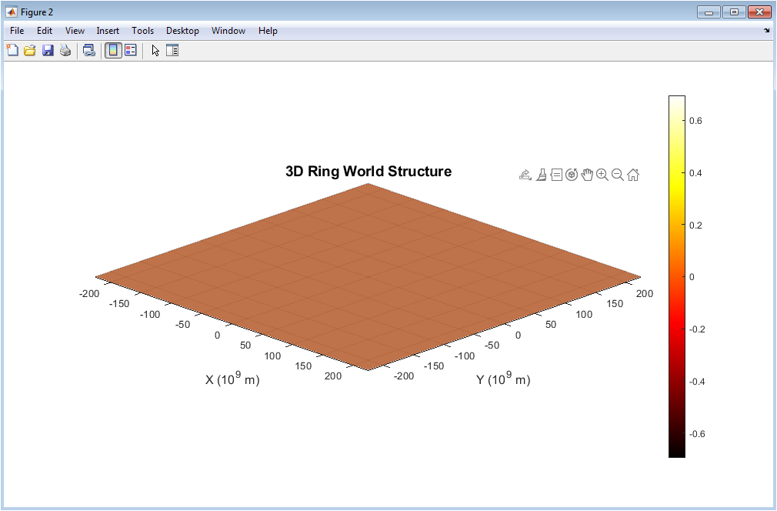The width and height of the screenshot is (777, 511).
Task: Click the colorbar beside the plot
Action: point(676,276)
